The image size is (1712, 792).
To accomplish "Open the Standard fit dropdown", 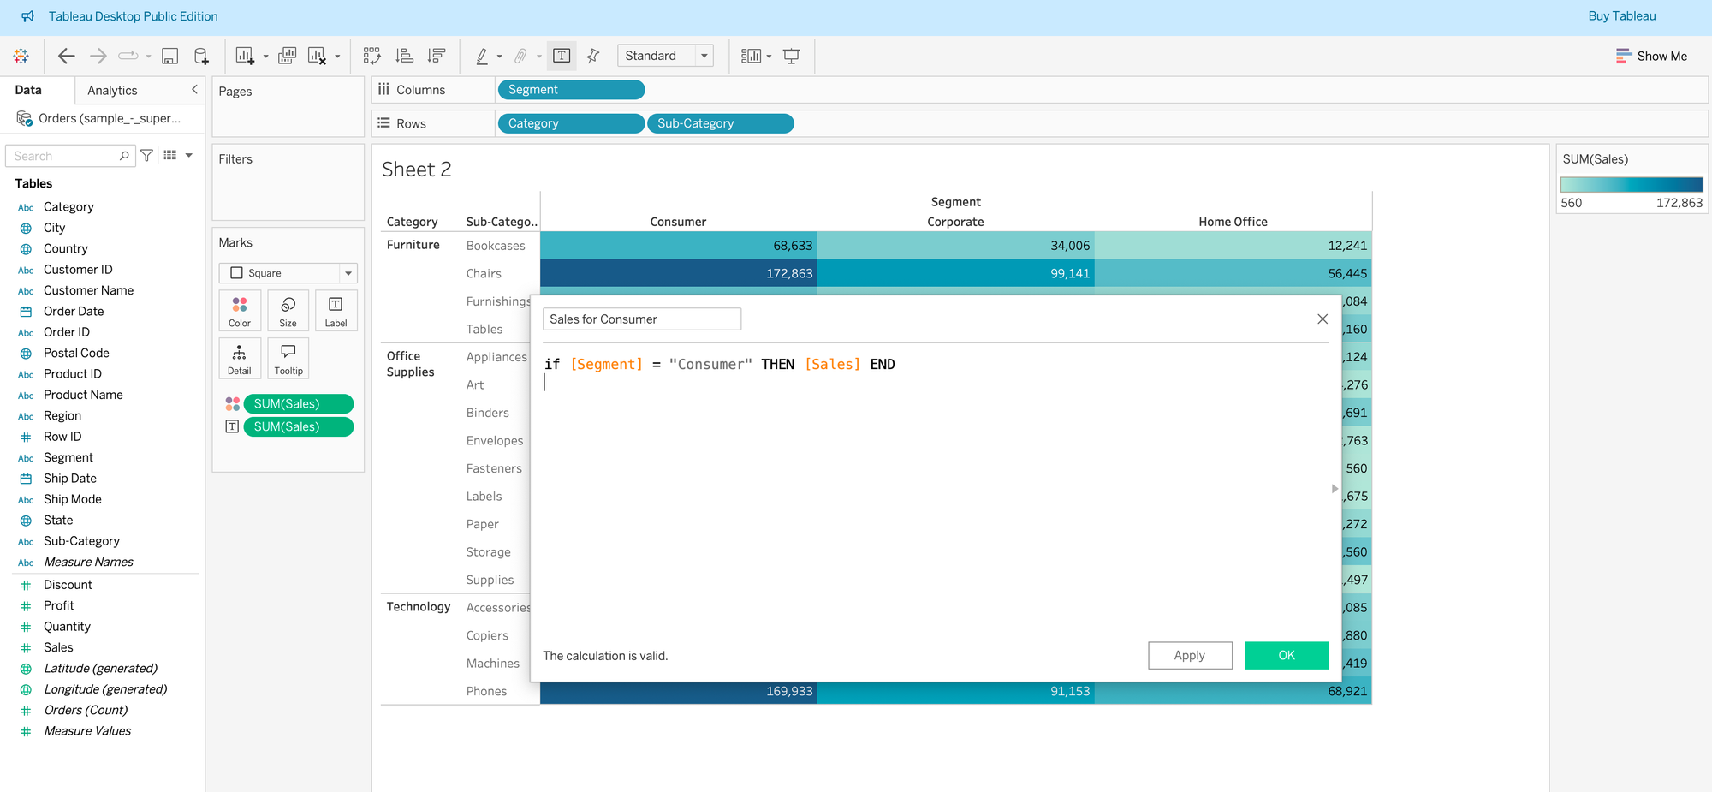I will tap(665, 56).
